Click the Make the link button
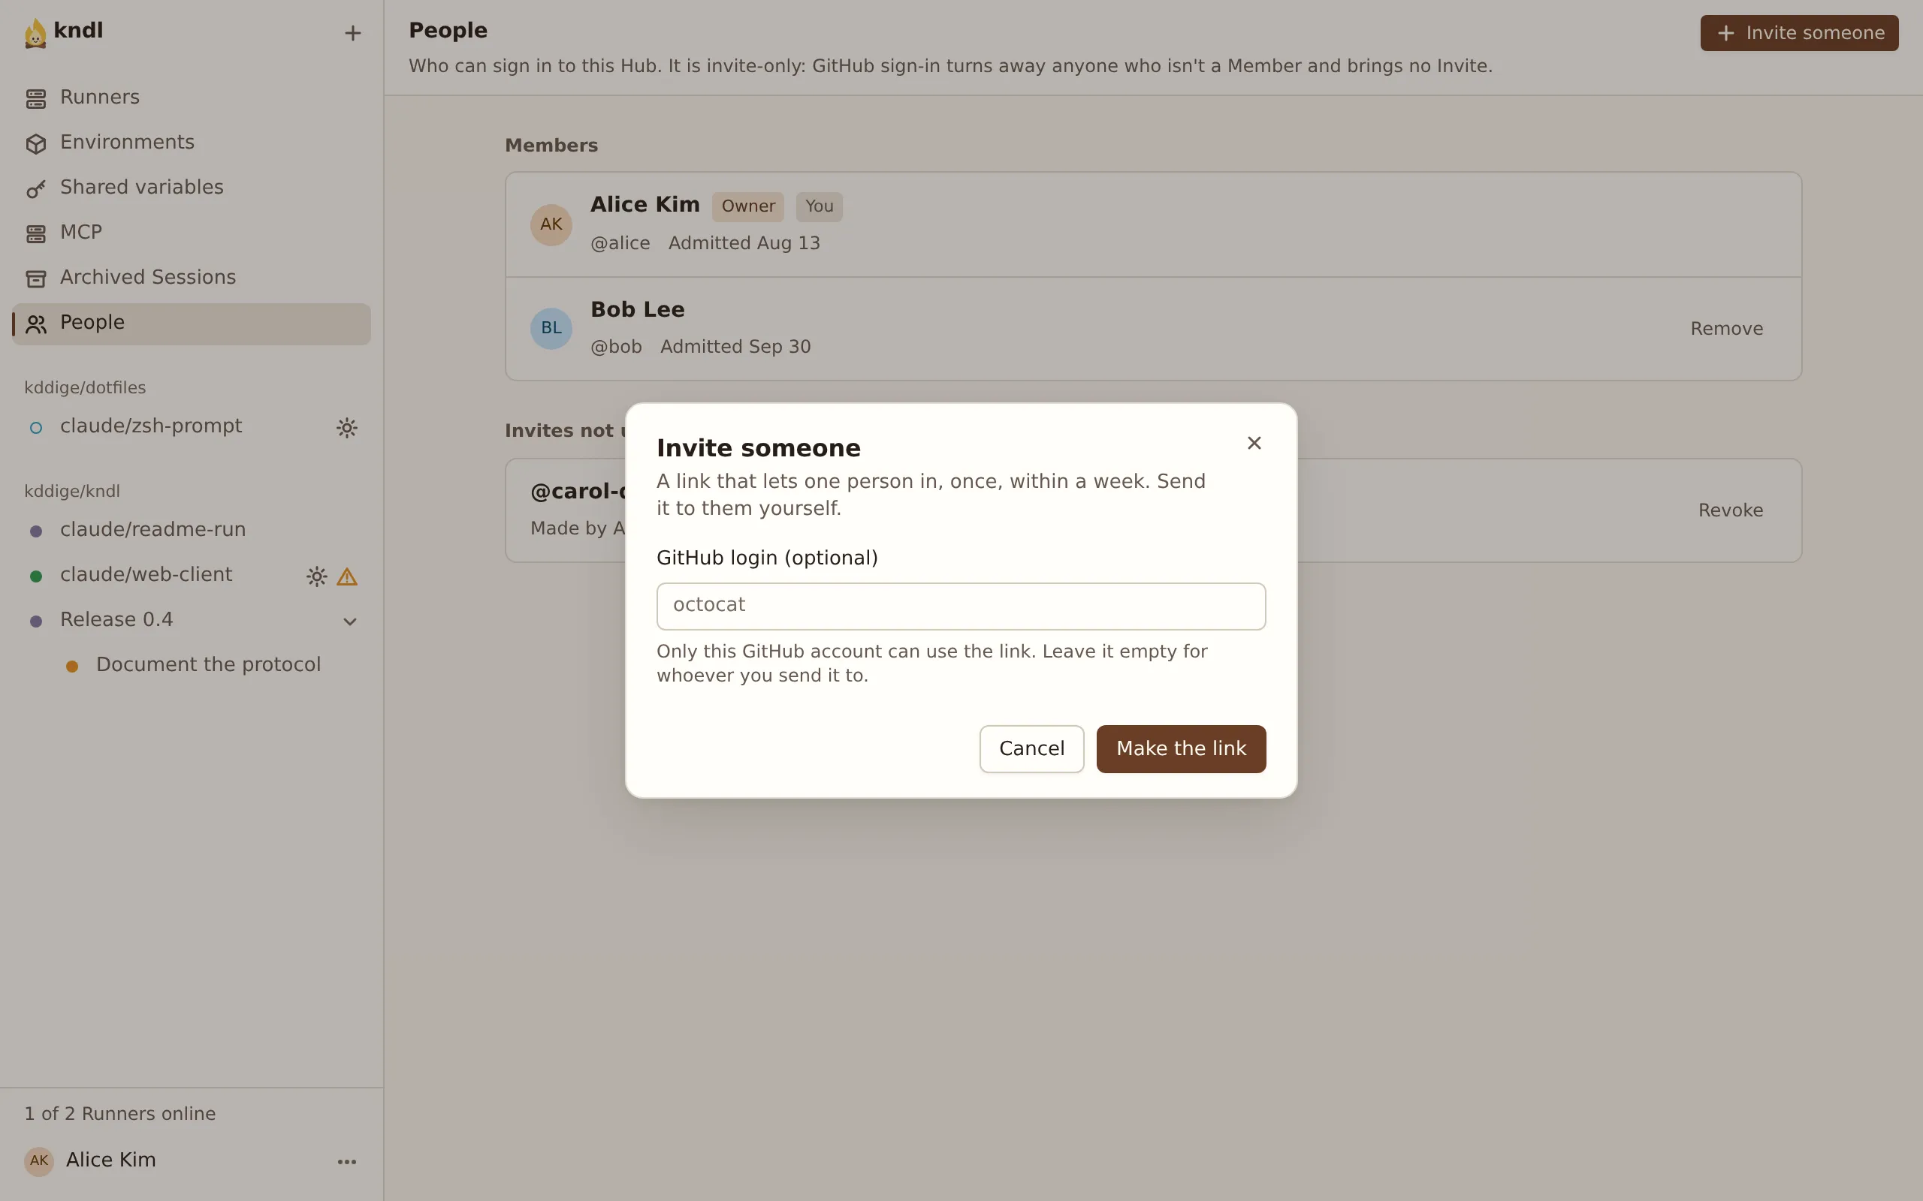This screenshot has width=1923, height=1201. [1181, 749]
